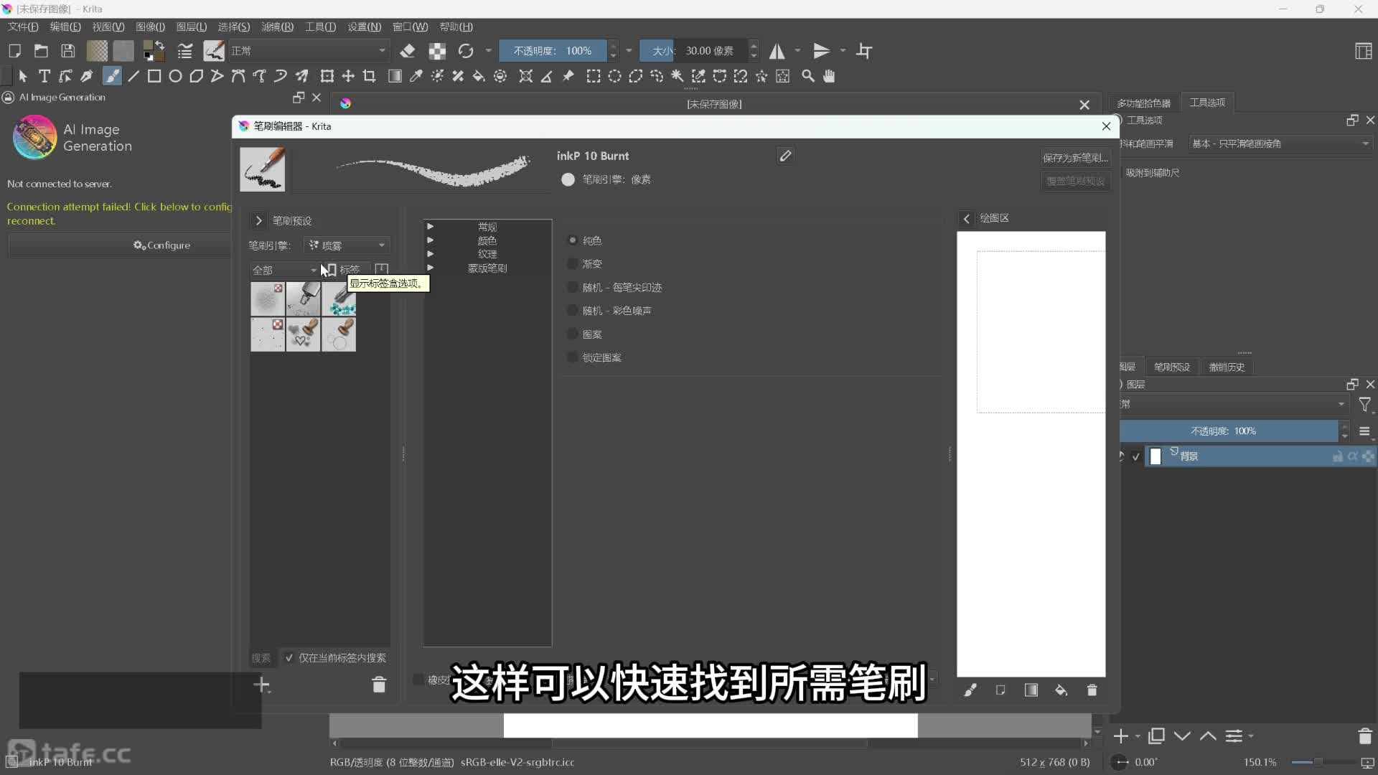Create a new document from toolbar
The height and width of the screenshot is (775, 1378).
coord(14,51)
